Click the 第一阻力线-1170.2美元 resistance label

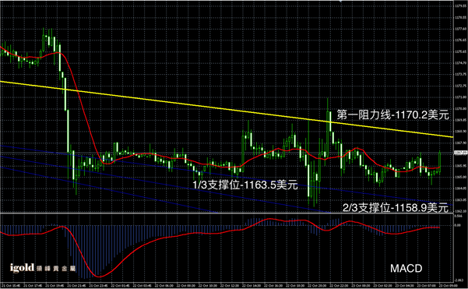(x=392, y=115)
